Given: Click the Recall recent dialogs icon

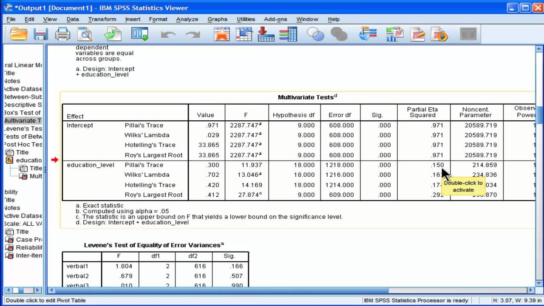Looking at the screenshot, I should 140,34.
